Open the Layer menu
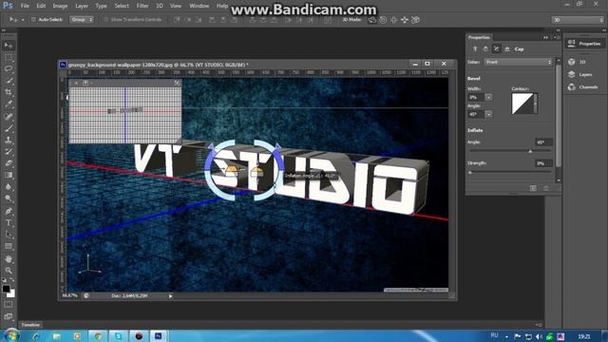This screenshot has height=342, width=608. click(x=82, y=6)
